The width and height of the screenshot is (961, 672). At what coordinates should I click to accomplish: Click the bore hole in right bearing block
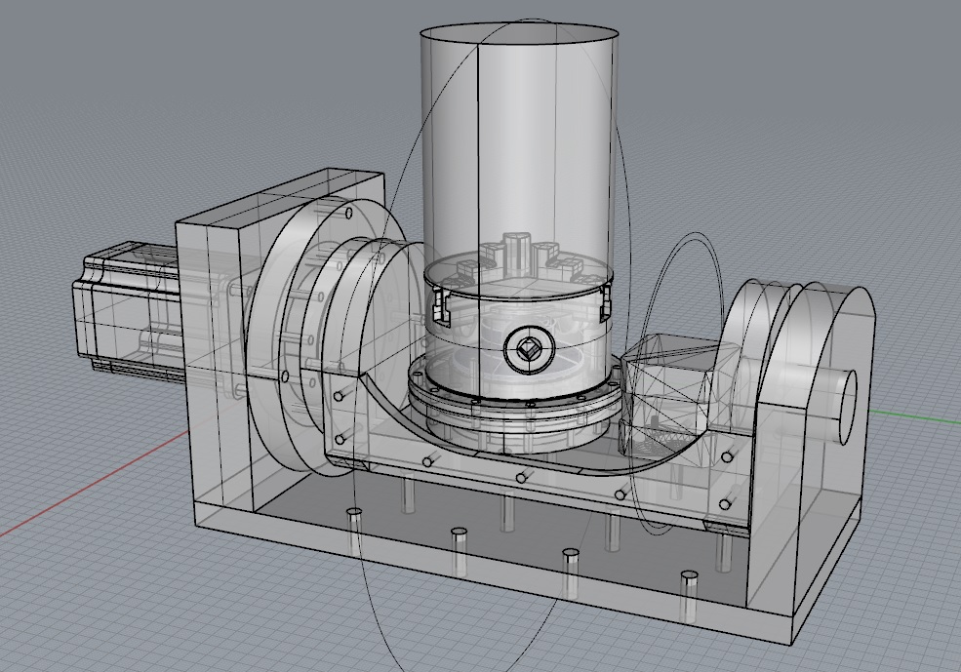click(850, 408)
